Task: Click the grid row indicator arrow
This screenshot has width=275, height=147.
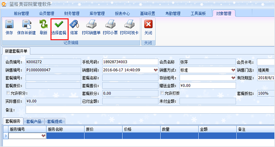Action: 6,136
